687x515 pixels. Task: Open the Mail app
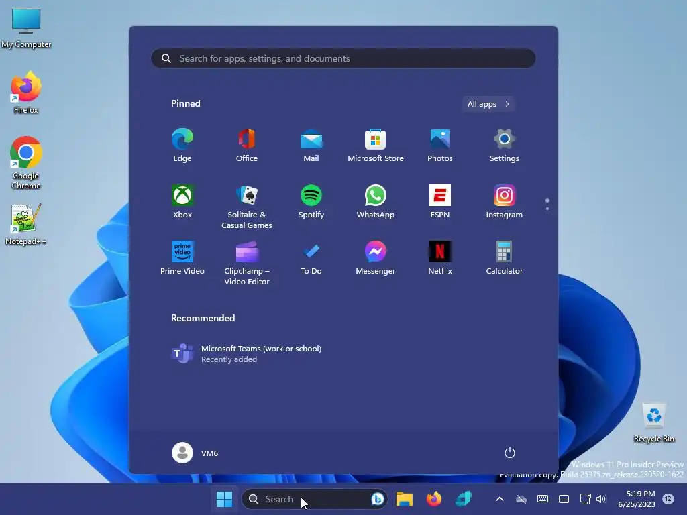(311, 146)
